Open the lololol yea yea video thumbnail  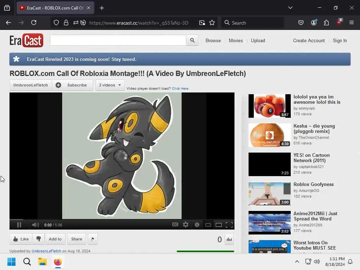point(270,106)
